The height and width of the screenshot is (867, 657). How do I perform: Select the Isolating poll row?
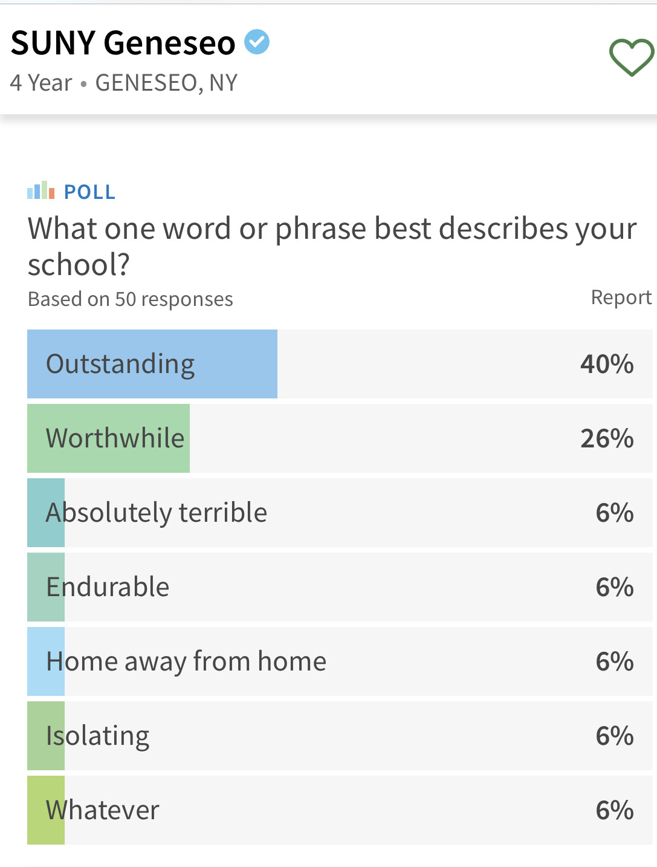pyautogui.click(x=340, y=736)
